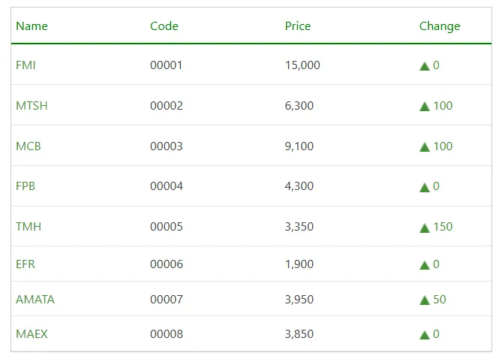Click the up-arrow icon in FMI row
The image size is (499, 359).
(x=425, y=66)
